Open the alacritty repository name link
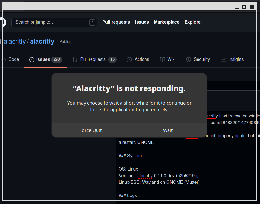Image resolution: width=260 pixels, height=204 pixels. [x=42, y=41]
